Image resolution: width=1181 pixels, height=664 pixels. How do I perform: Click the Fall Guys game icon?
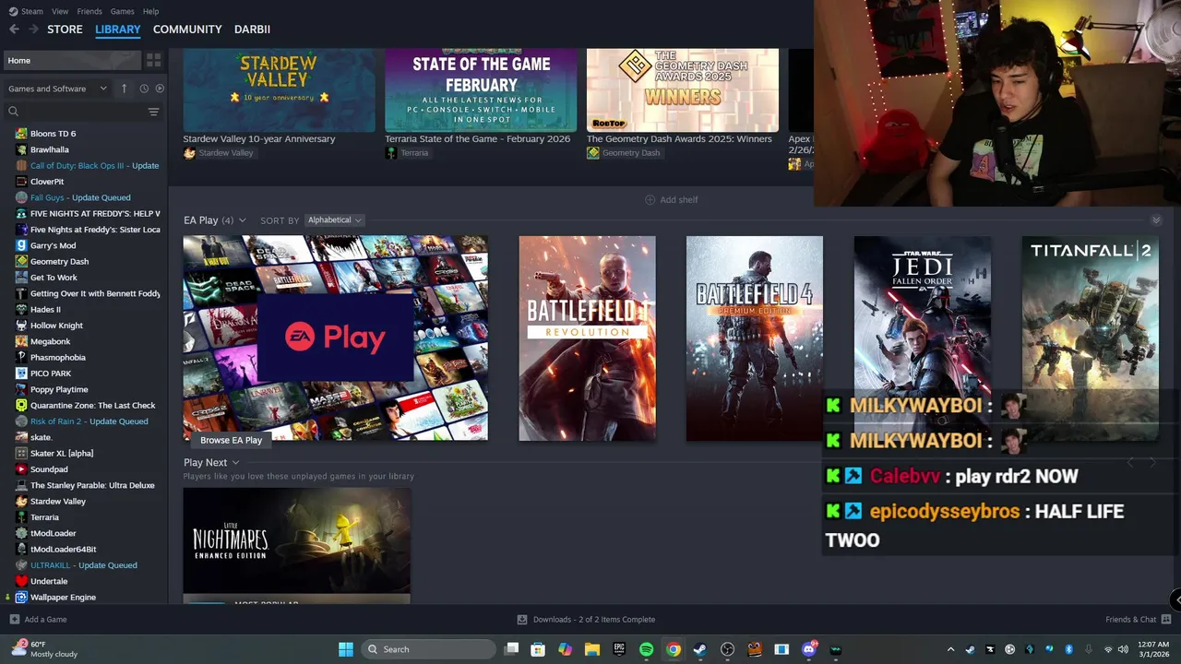[x=21, y=197]
